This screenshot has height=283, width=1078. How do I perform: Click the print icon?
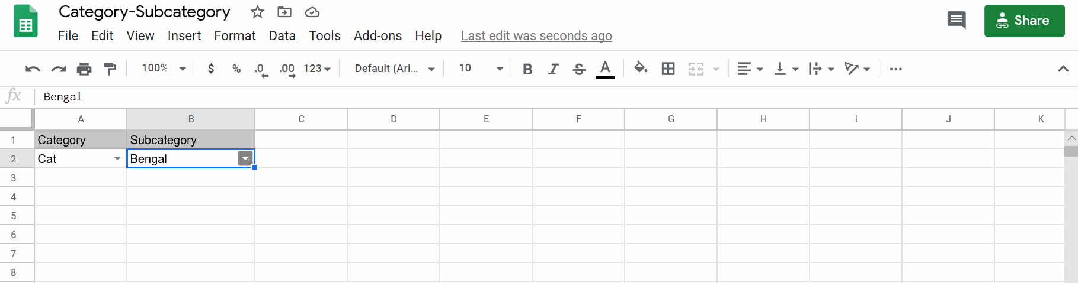click(x=84, y=69)
